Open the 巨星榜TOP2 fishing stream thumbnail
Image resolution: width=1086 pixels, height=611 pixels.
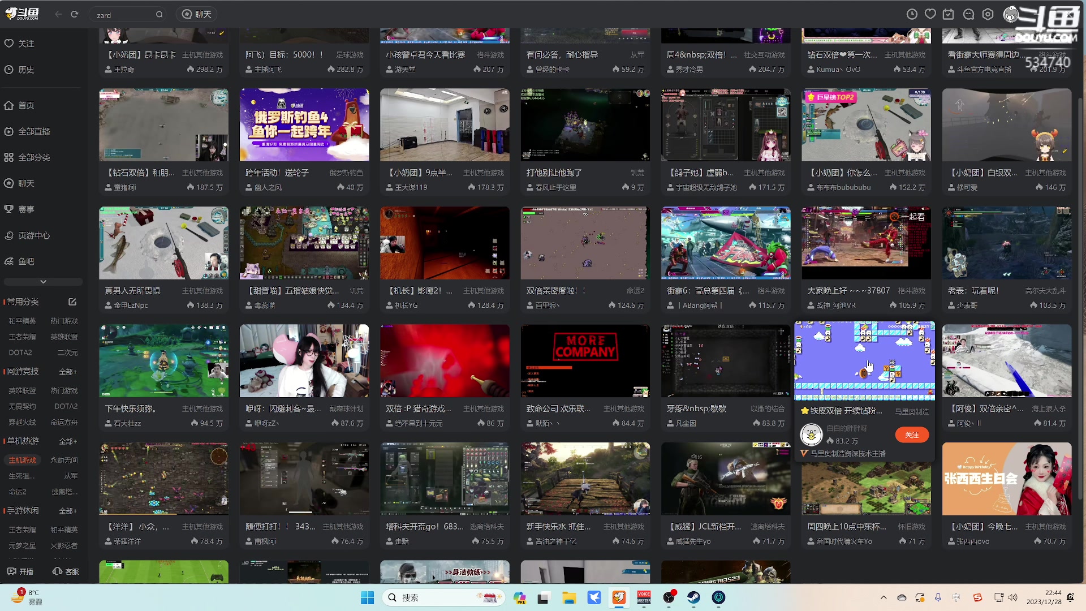point(866,124)
